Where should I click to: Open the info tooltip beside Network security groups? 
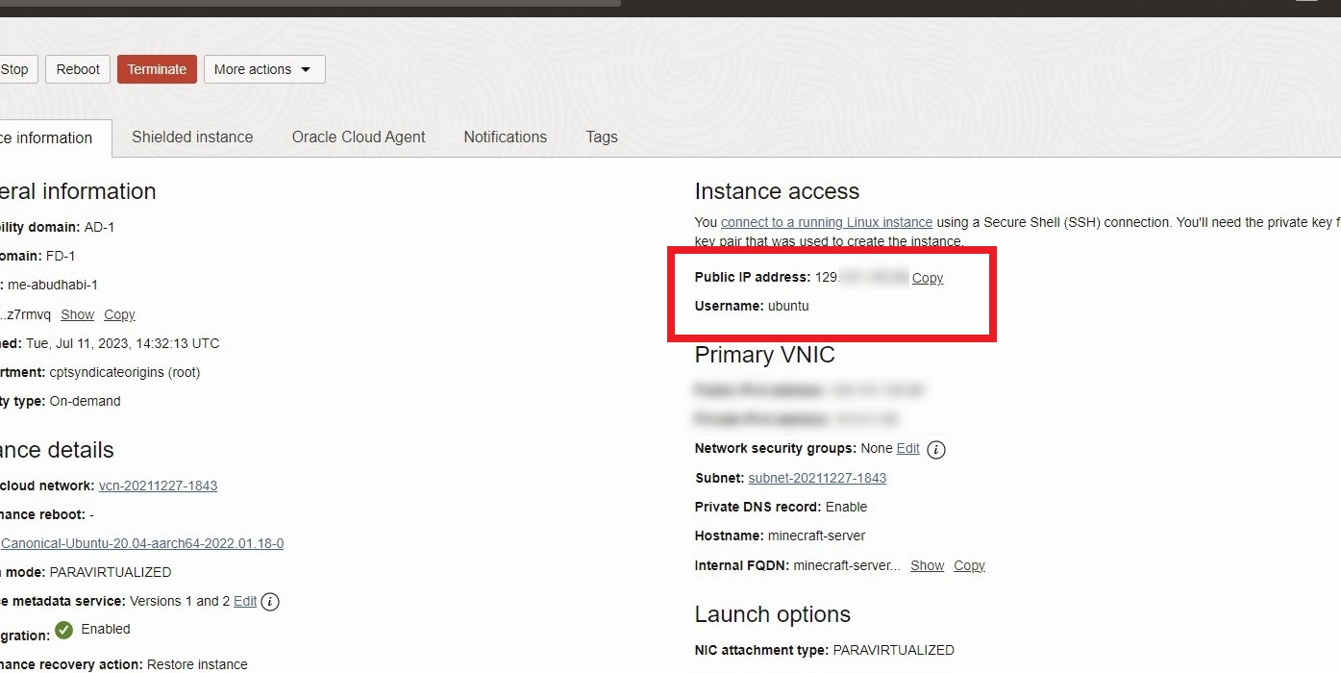936,449
